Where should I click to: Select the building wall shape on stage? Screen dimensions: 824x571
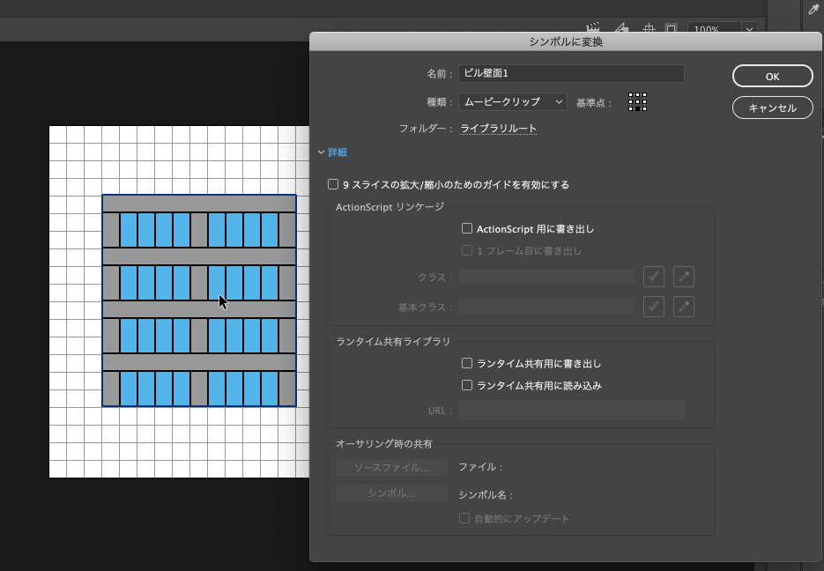pos(199,300)
